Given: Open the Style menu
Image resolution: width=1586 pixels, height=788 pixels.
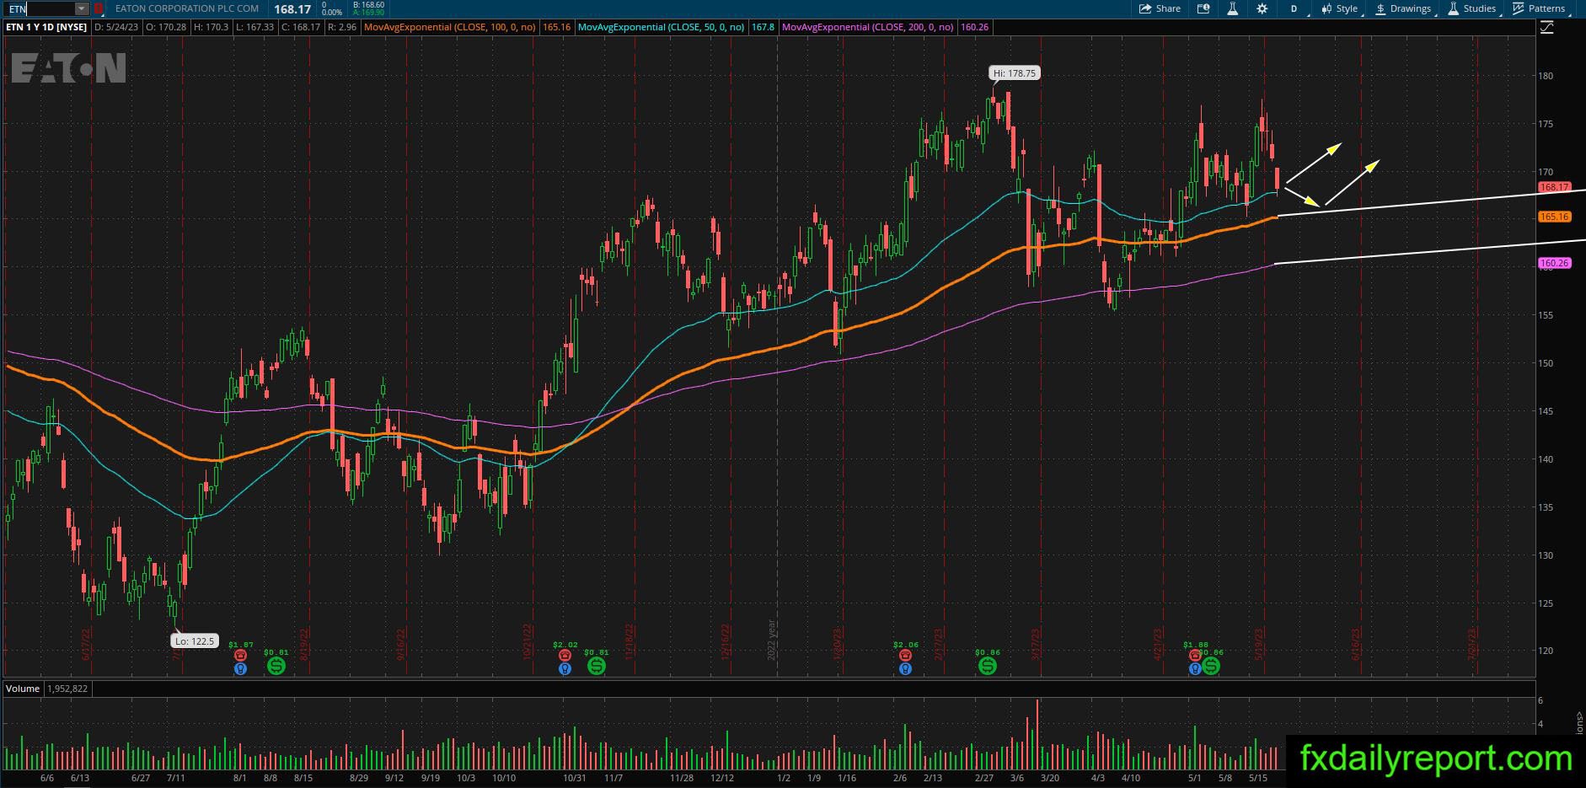Looking at the screenshot, I should 1339,8.
